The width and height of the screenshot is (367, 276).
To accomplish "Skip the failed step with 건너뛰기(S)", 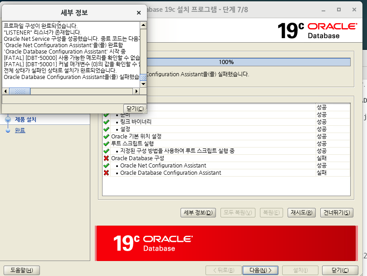I will (337, 212).
